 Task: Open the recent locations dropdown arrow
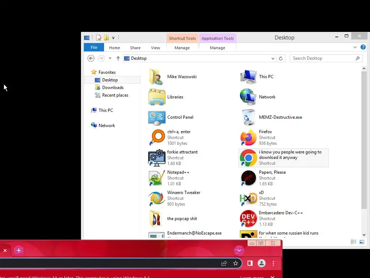pos(110,58)
